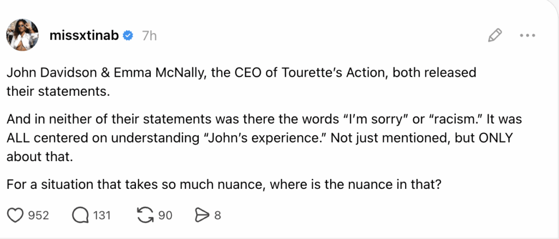Click the line "For a situation that takes"
559x239 pixels.
coord(224,185)
